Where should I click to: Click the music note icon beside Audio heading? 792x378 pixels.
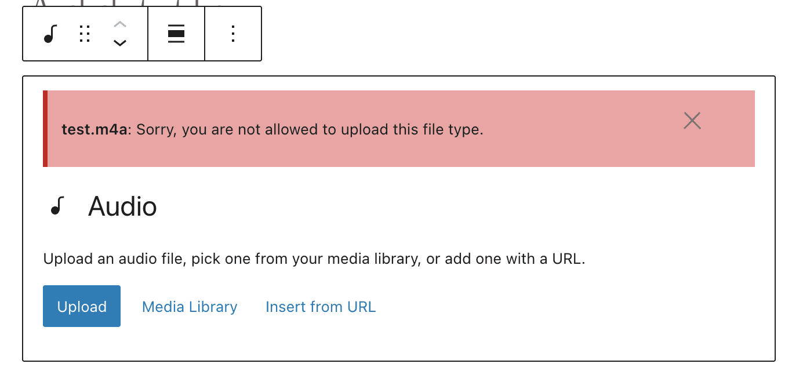(57, 206)
